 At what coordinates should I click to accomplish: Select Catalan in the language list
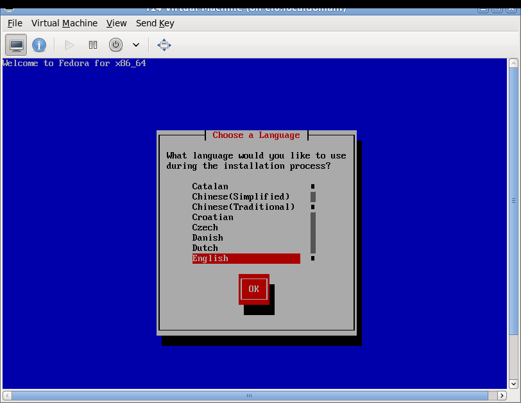click(246, 186)
